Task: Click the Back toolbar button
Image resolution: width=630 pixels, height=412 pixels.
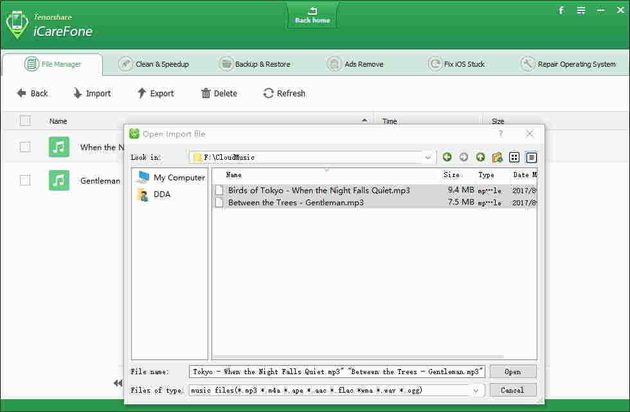Action: point(32,94)
